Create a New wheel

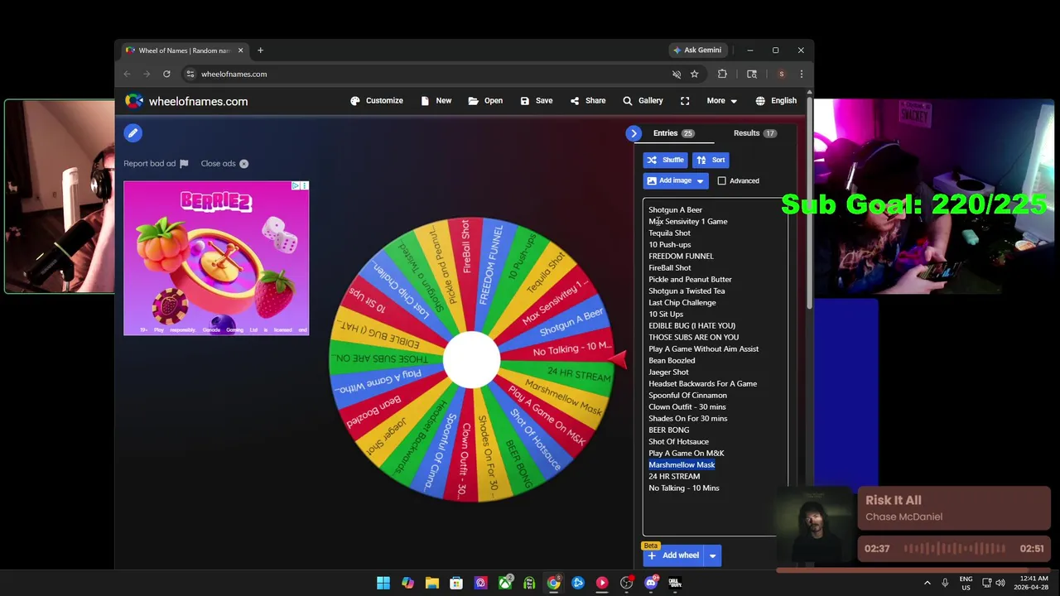click(x=436, y=101)
